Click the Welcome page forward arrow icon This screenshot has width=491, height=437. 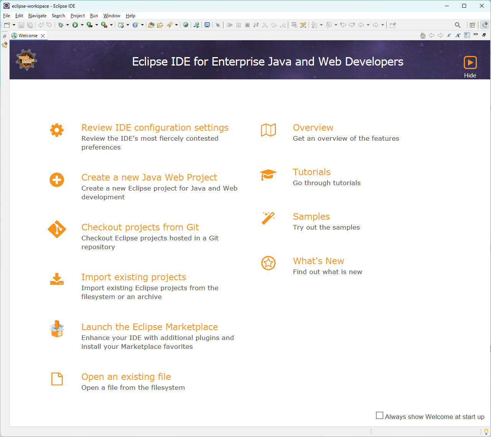[440, 35]
